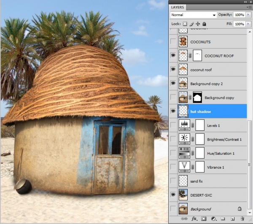Hide the hut shadow layer

173,111
